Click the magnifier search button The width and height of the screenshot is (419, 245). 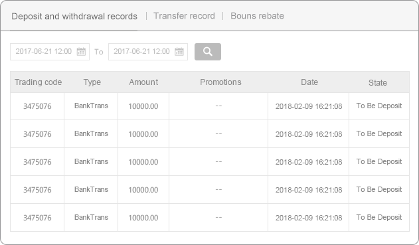coord(208,52)
